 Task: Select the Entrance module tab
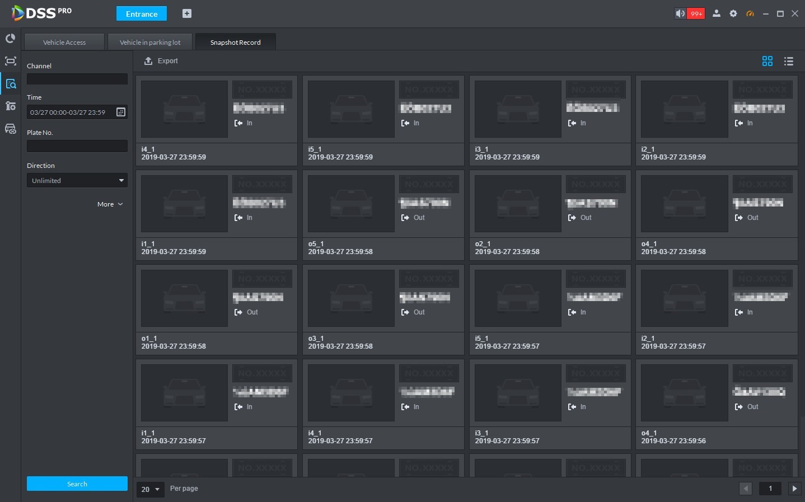click(x=142, y=14)
